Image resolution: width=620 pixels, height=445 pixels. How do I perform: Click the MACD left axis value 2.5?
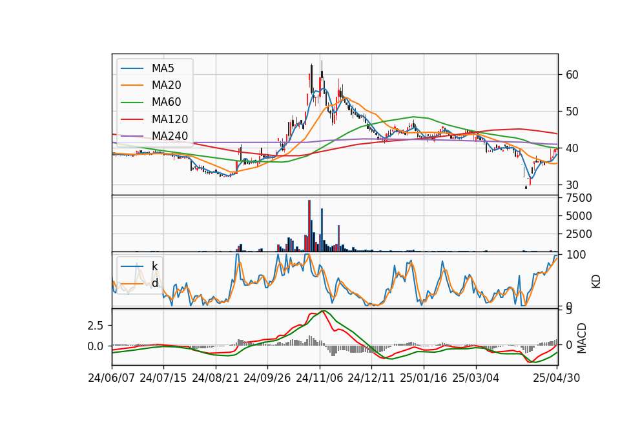96,325
